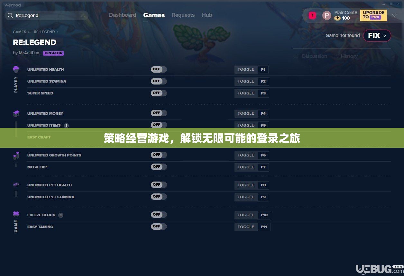Enable Unlimited Money switch
This screenshot has width=404, height=276.
[159, 113]
